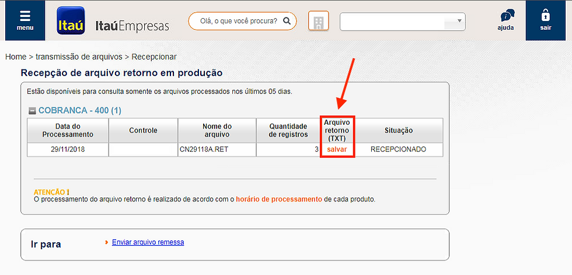Viewport: 572px width, 275px height.
Task: Click the Itaú logo
Action: click(x=71, y=20)
